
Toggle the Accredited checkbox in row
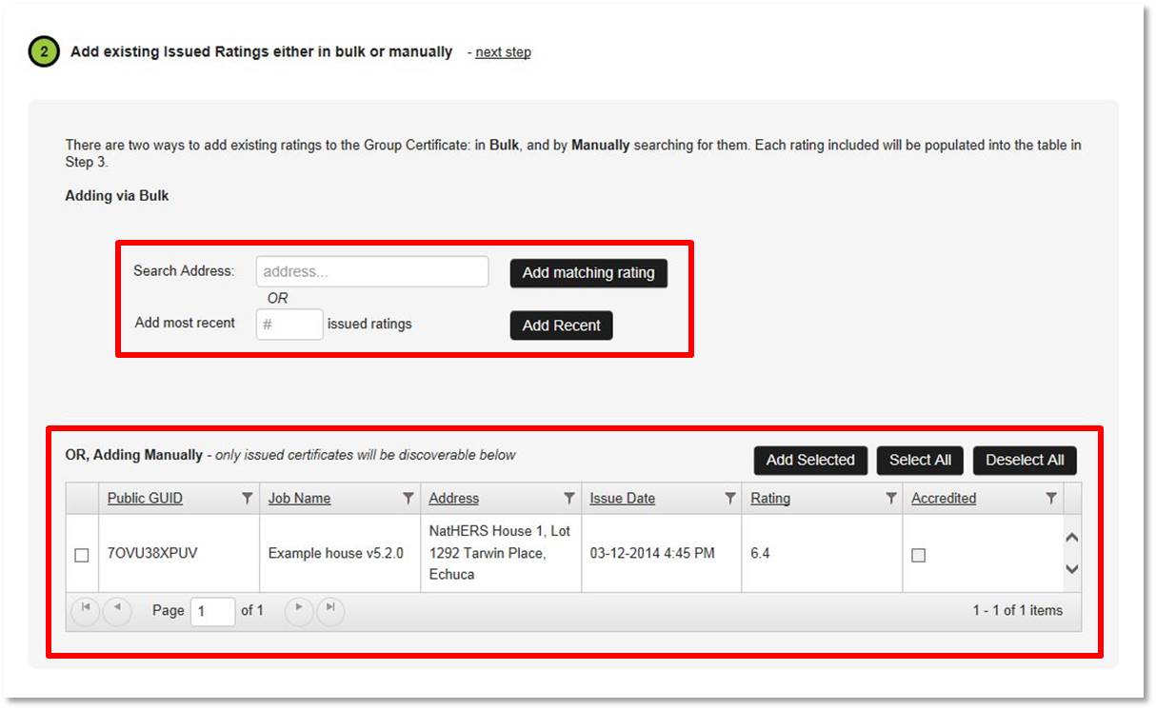point(918,555)
